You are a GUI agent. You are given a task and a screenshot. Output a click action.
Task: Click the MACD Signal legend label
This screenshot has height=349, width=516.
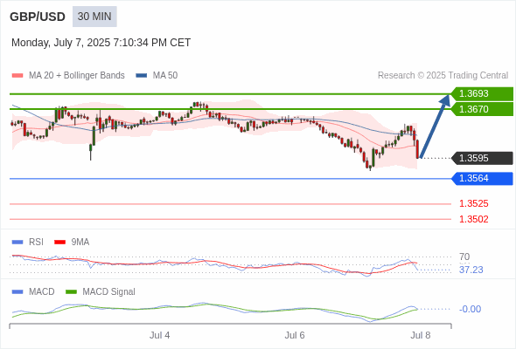pos(109,292)
